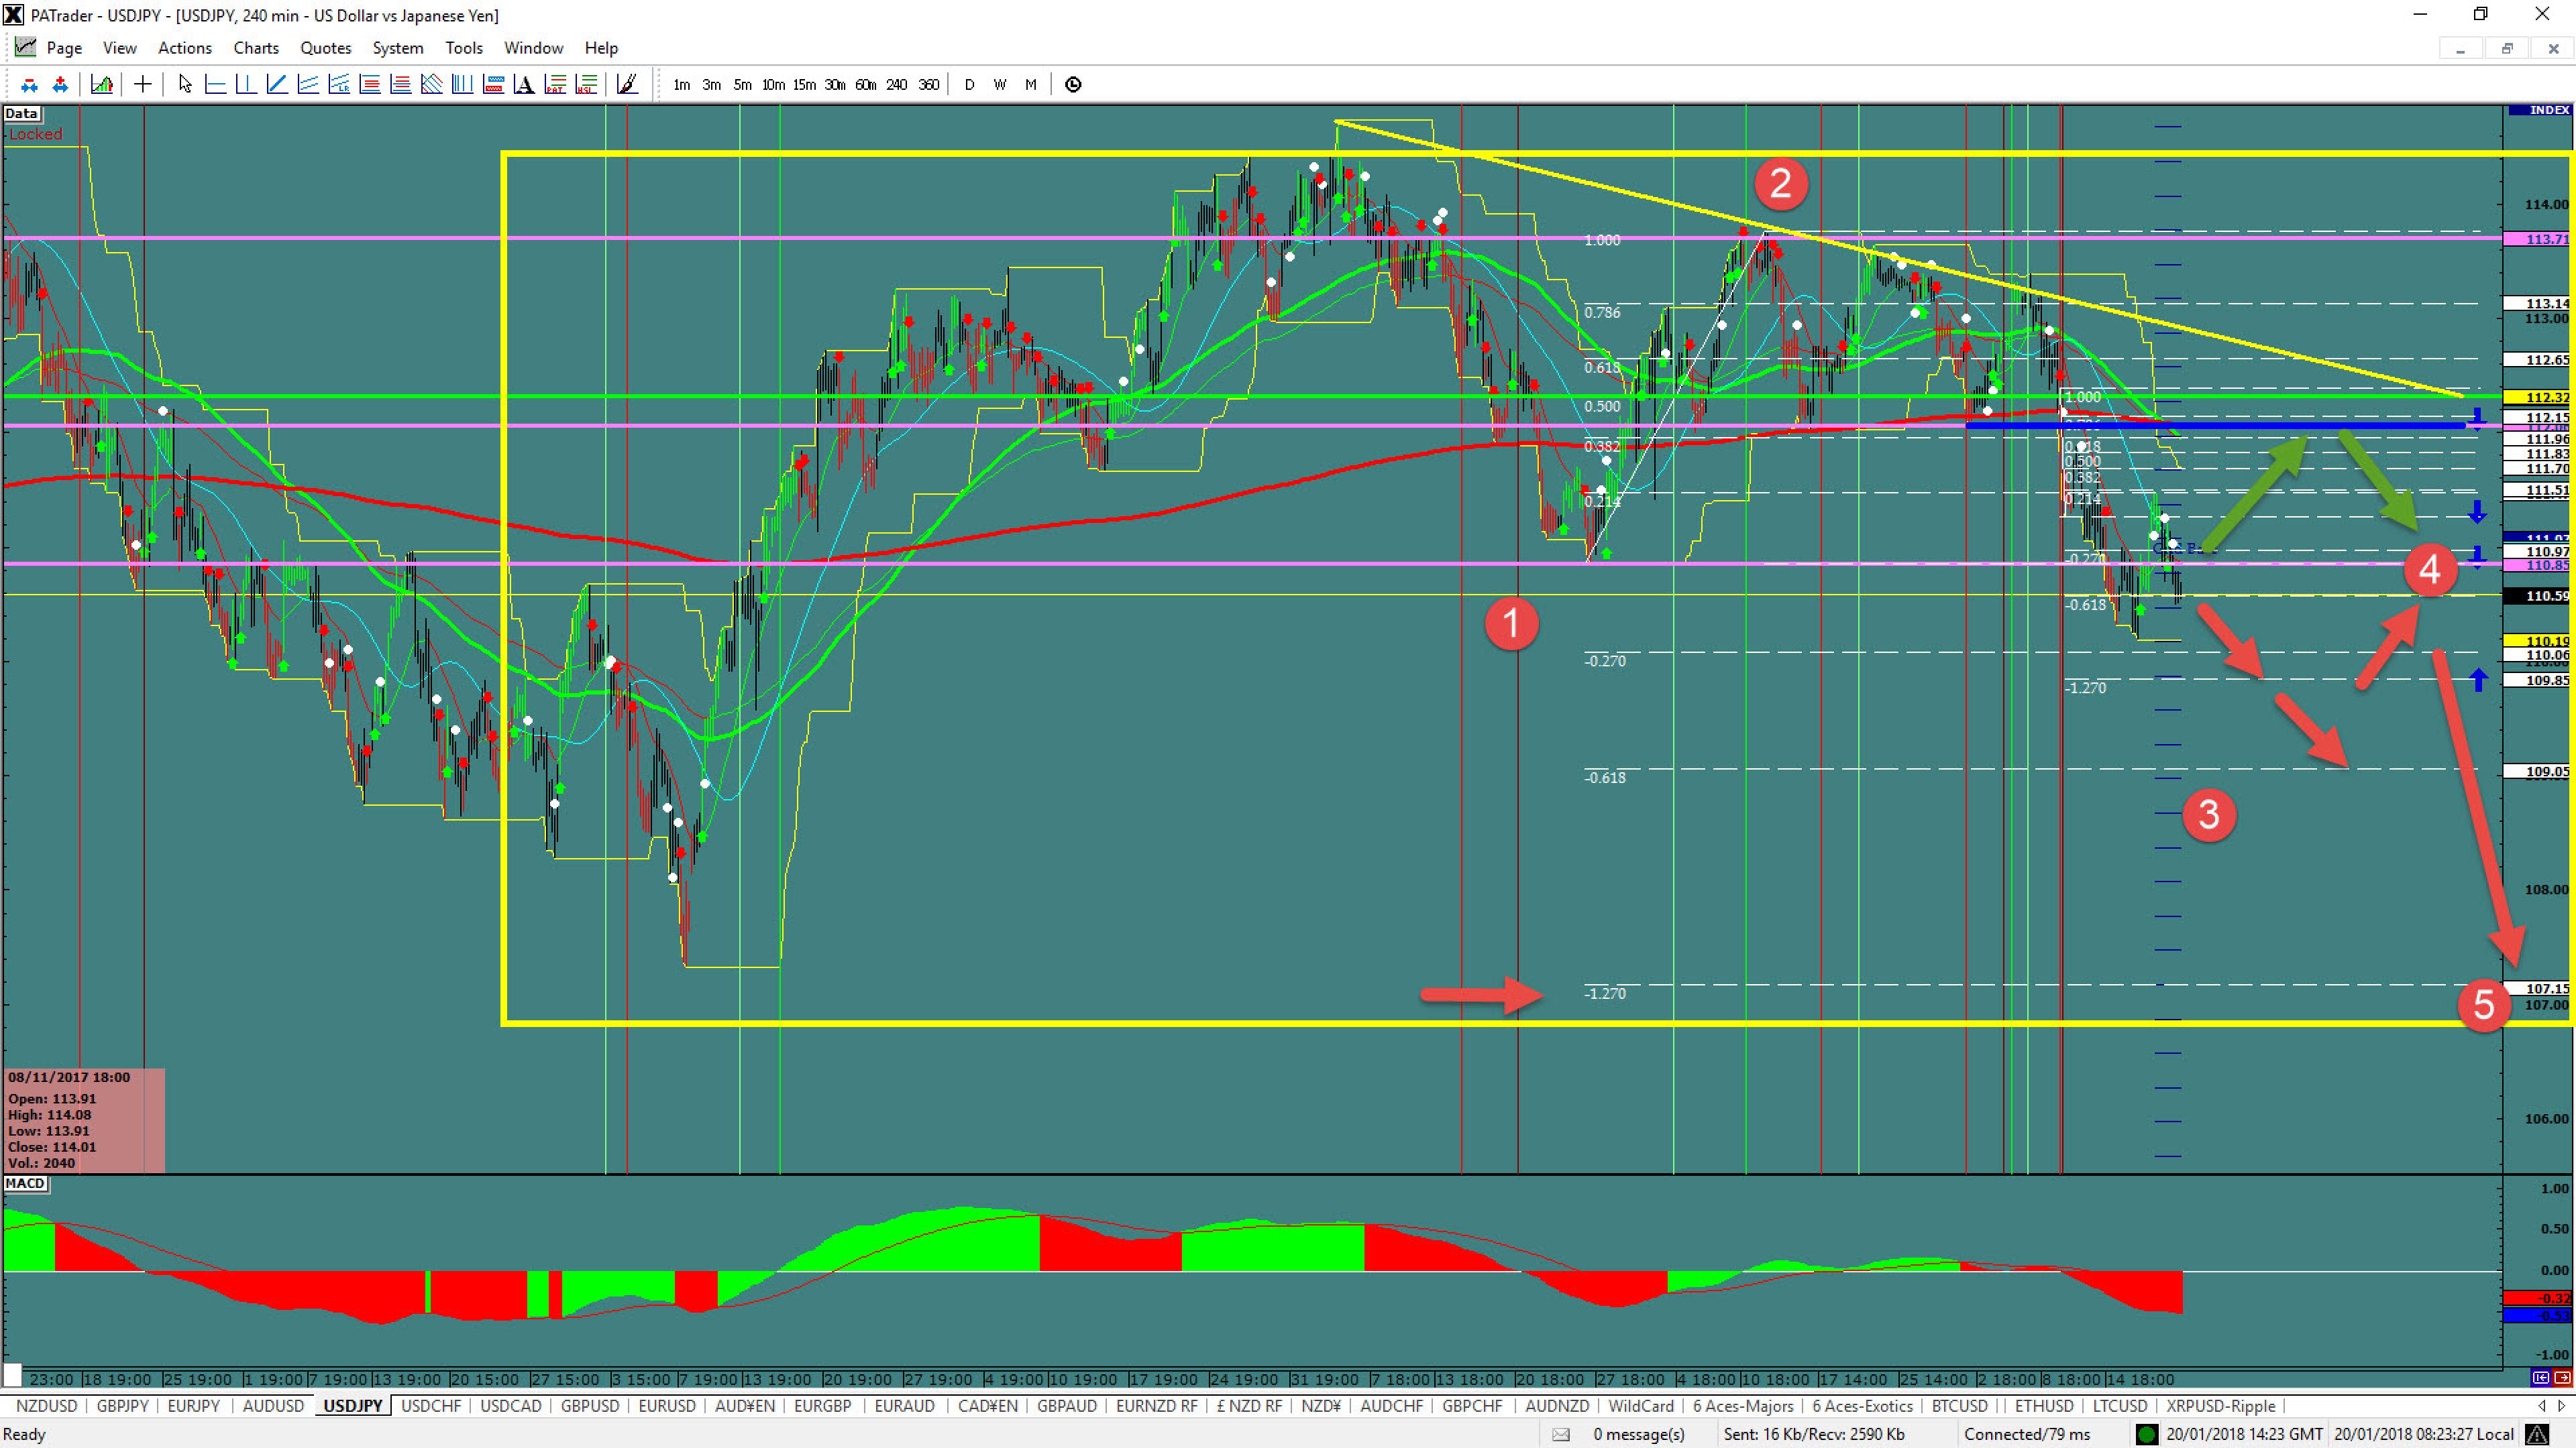Click the PAT lines tool icon
Image resolution: width=2576 pixels, height=1448 pixels.
556,85
